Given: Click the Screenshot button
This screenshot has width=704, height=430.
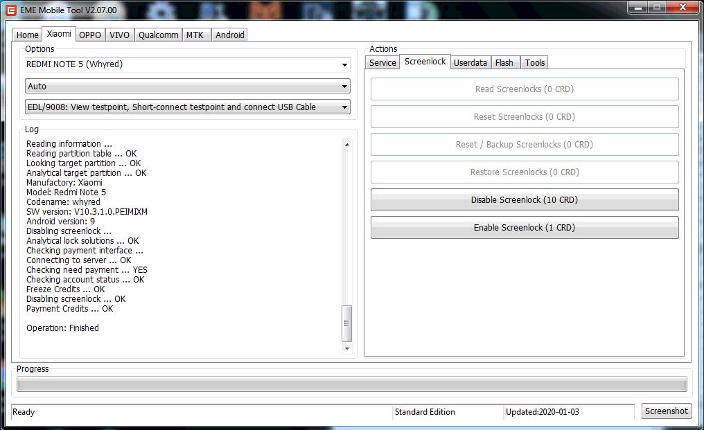Looking at the screenshot, I should pyautogui.click(x=667, y=411).
